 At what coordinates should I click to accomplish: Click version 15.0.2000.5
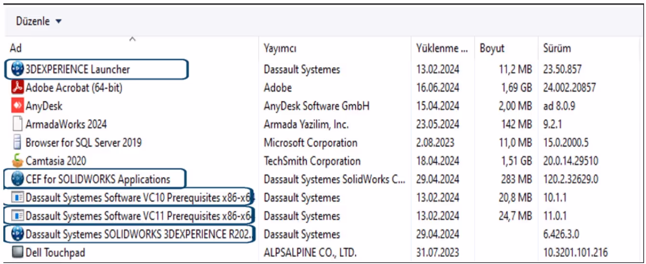(x=566, y=142)
